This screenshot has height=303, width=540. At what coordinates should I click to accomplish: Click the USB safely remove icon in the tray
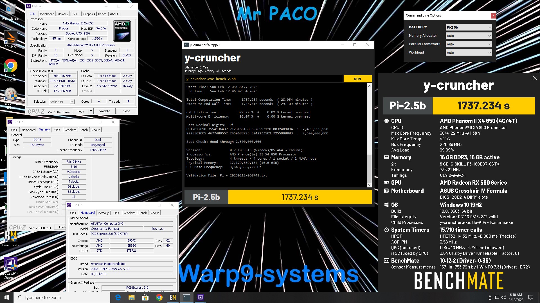(x=490, y=297)
